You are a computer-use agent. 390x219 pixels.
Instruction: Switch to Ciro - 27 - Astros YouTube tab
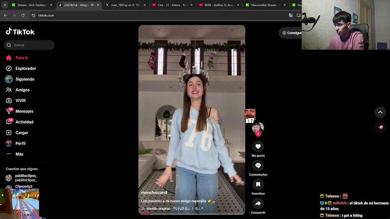pos(172,5)
